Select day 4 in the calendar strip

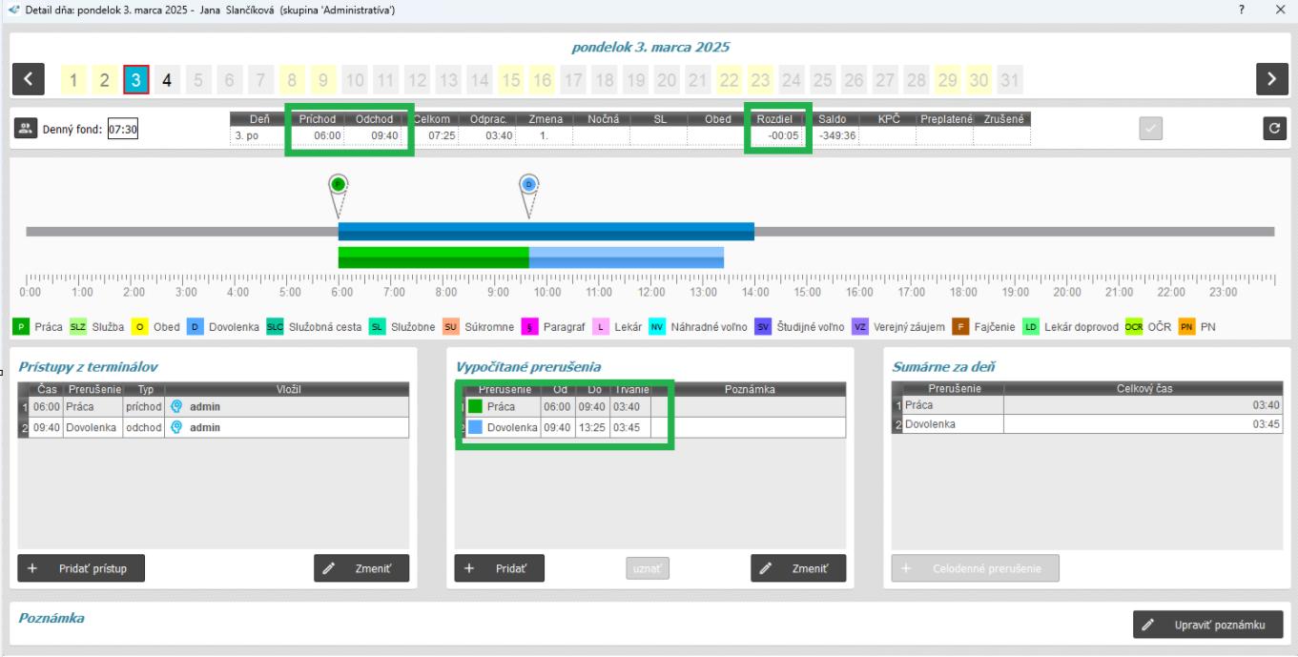(x=168, y=79)
